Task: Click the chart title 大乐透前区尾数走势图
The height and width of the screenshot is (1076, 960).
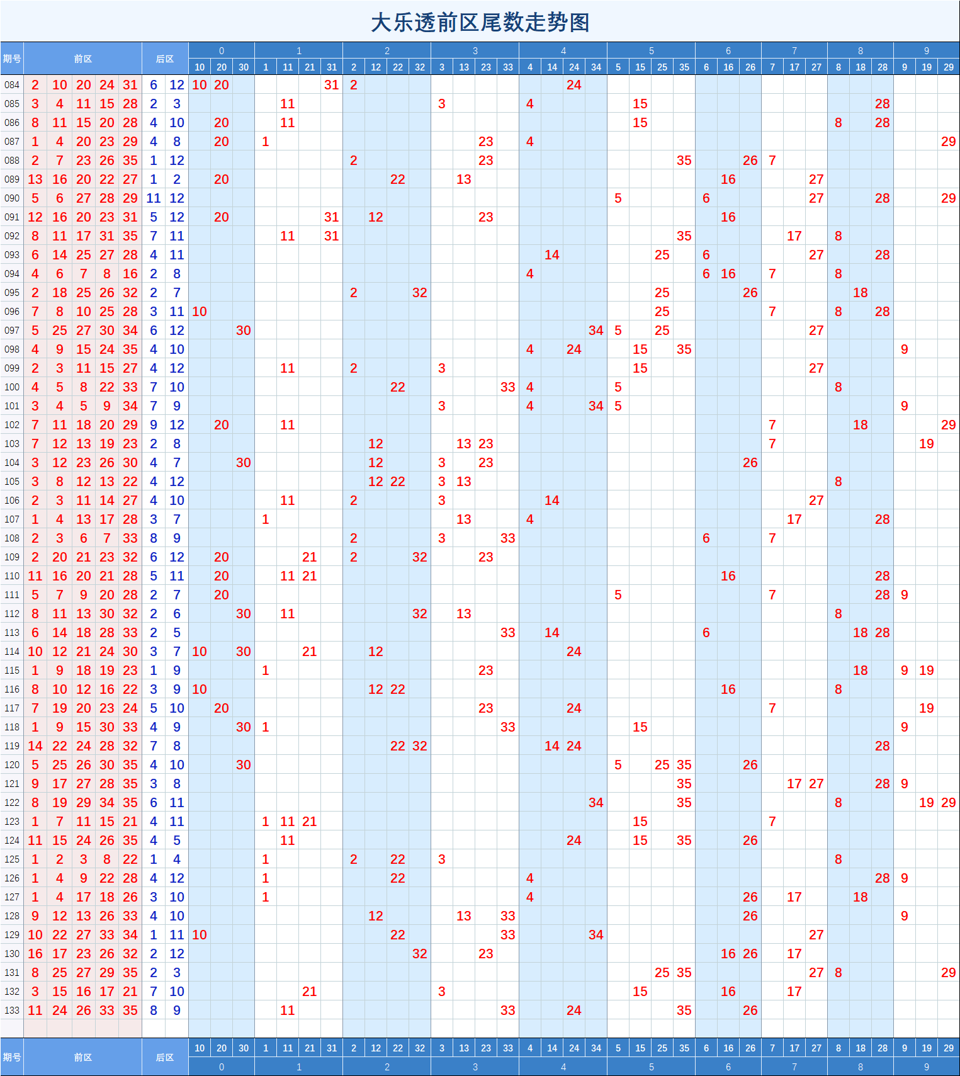Action: click(480, 23)
